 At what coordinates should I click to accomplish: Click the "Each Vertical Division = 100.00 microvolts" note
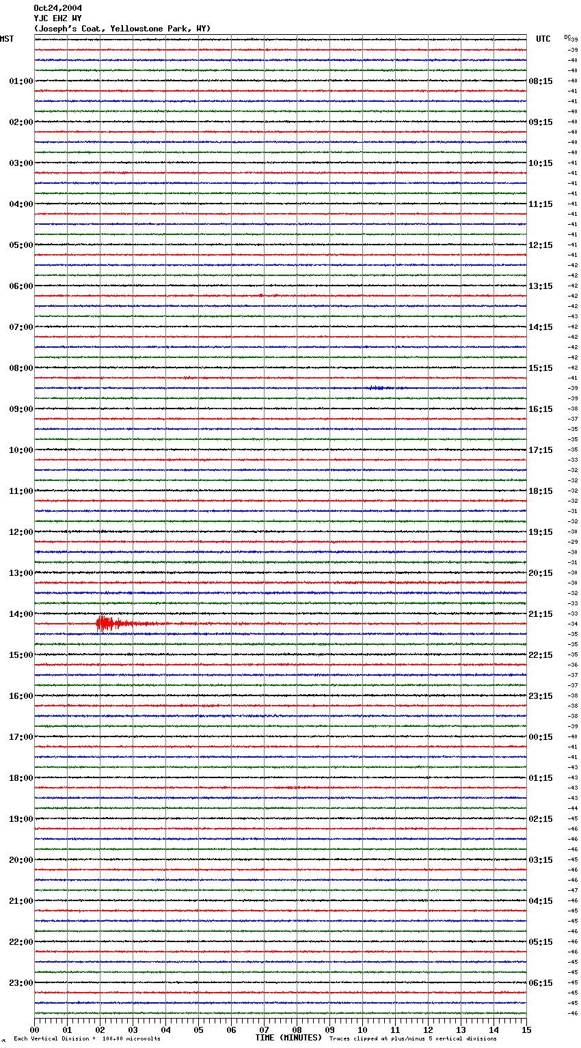coord(87,1038)
